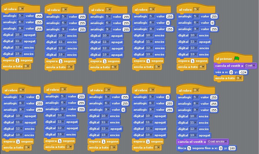Open the 'al rebre 0' message dropdown

point(196,90)
